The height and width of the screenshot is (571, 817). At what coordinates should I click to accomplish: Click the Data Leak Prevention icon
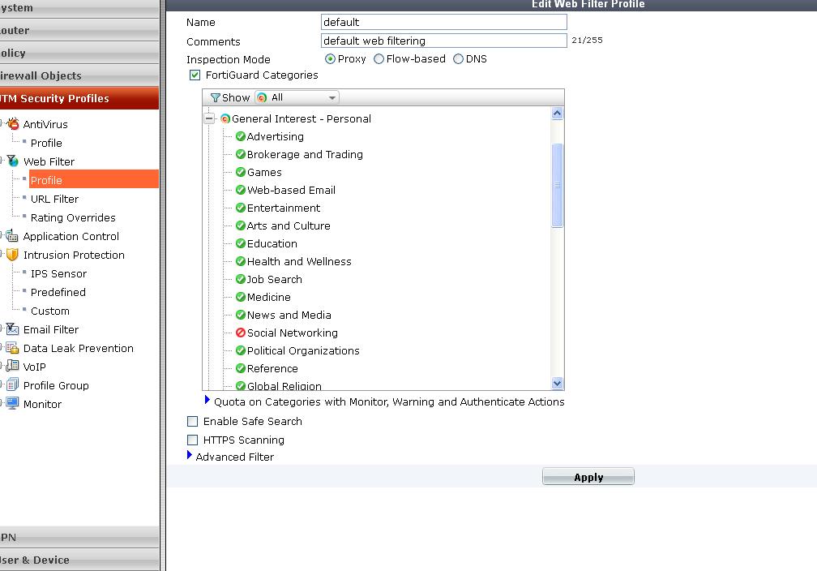pos(12,348)
